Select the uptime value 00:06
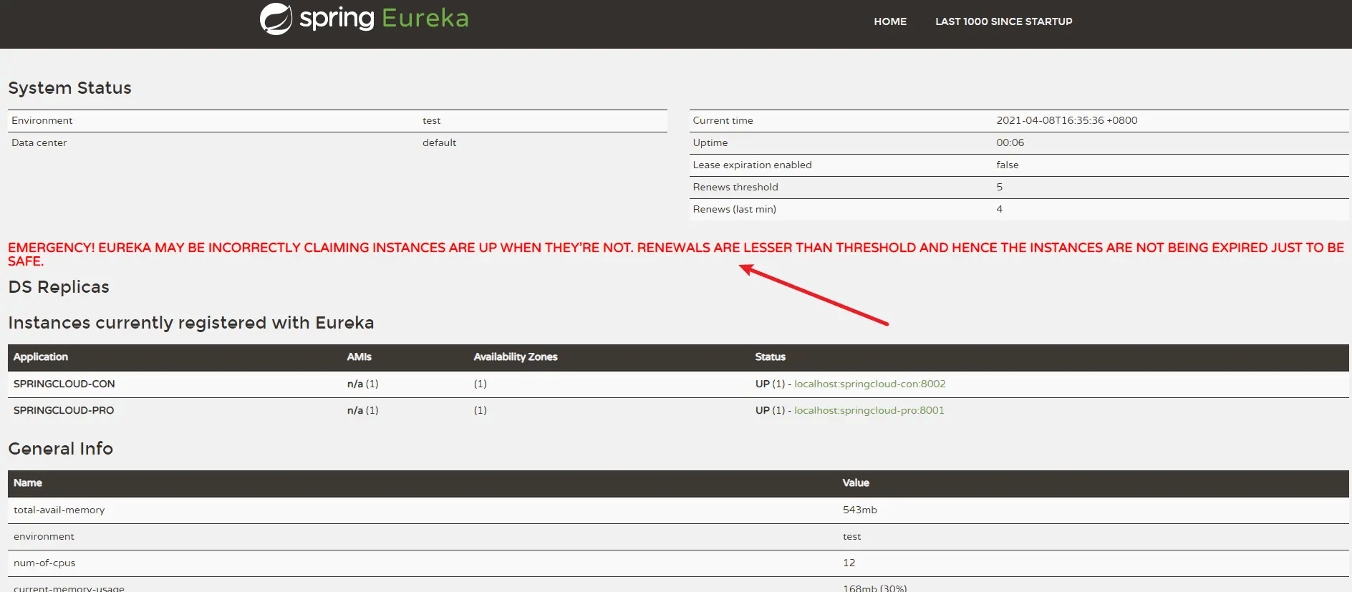Image resolution: width=1352 pixels, height=592 pixels. pos(1010,142)
